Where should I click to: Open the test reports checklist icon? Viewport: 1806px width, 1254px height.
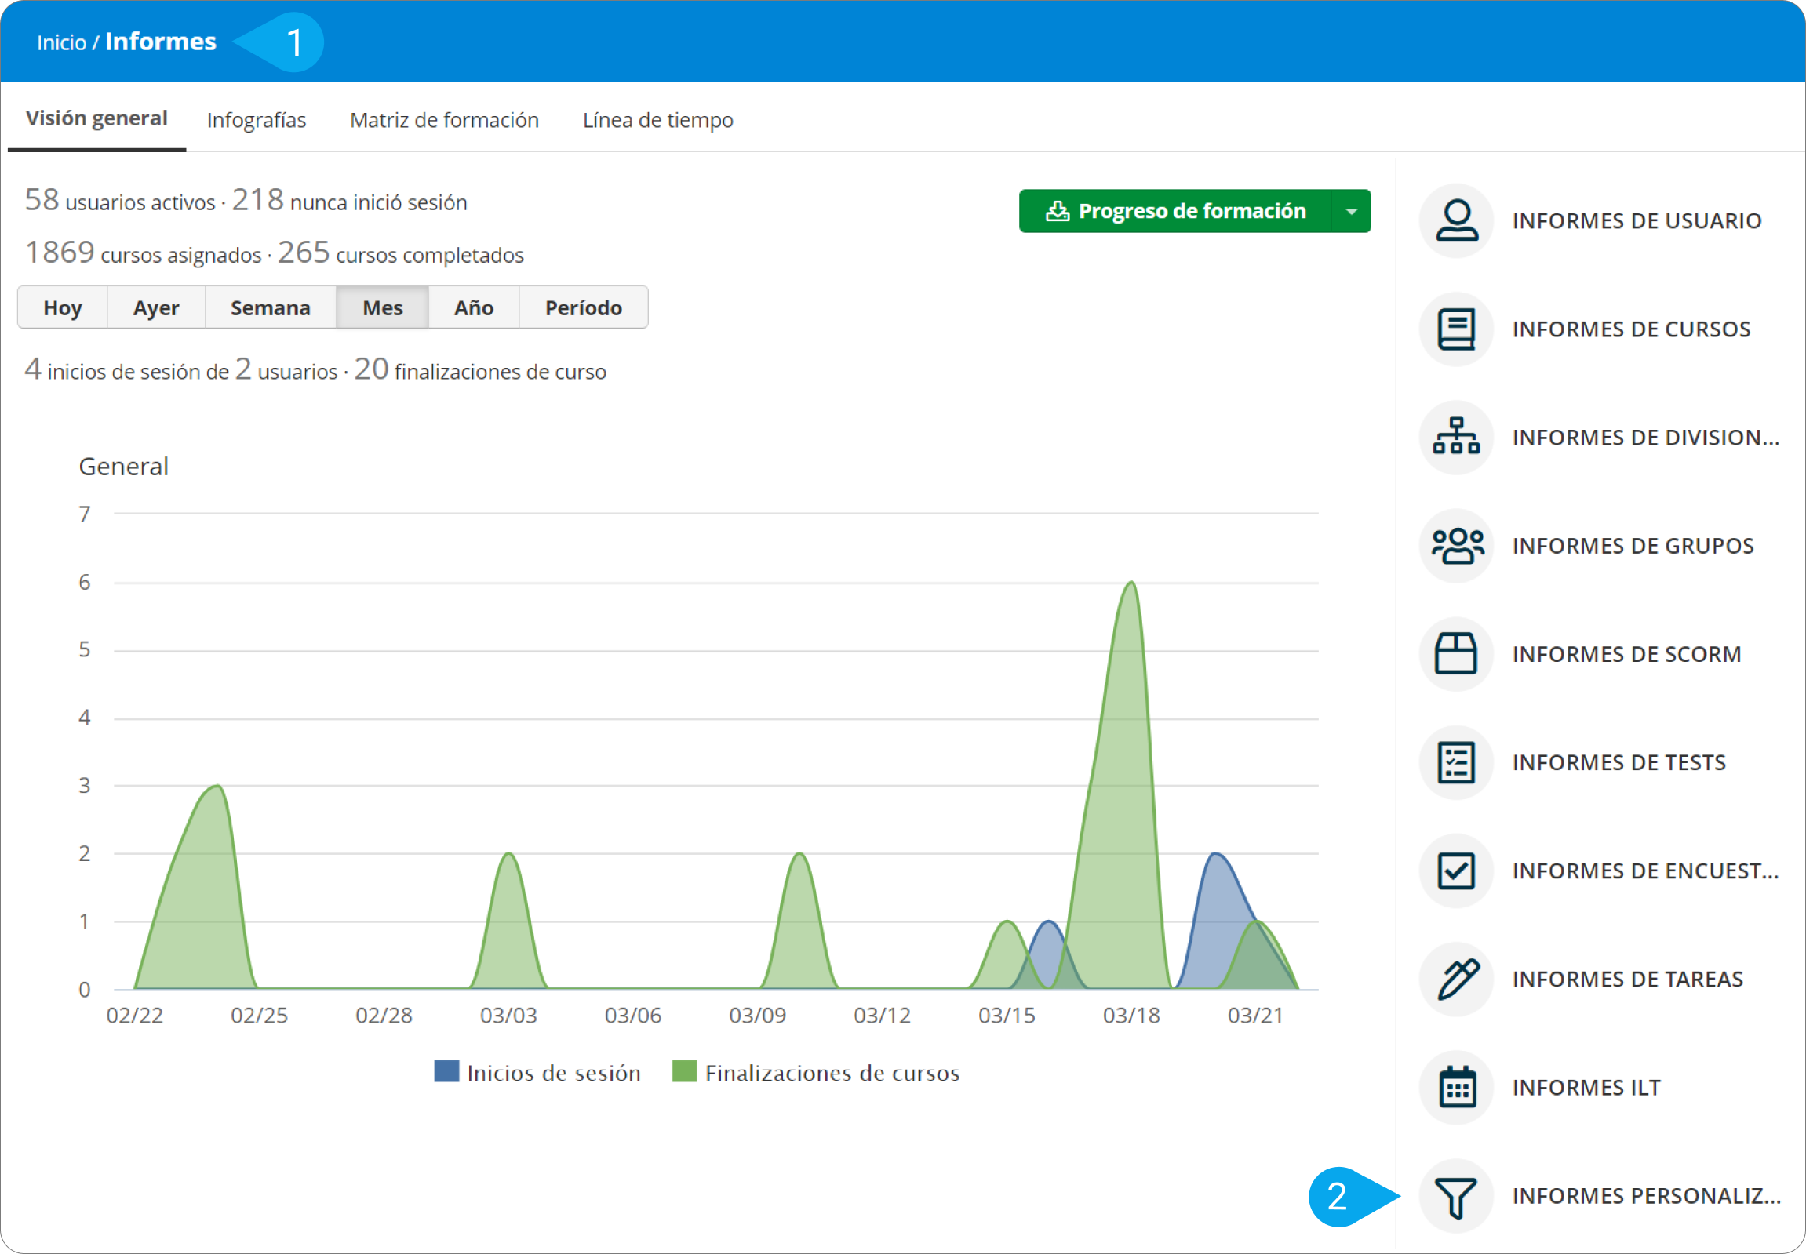click(1456, 763)
